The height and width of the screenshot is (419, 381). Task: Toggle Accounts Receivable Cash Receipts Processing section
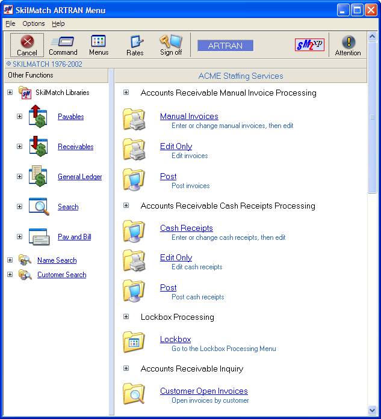(x=126, y=206)
